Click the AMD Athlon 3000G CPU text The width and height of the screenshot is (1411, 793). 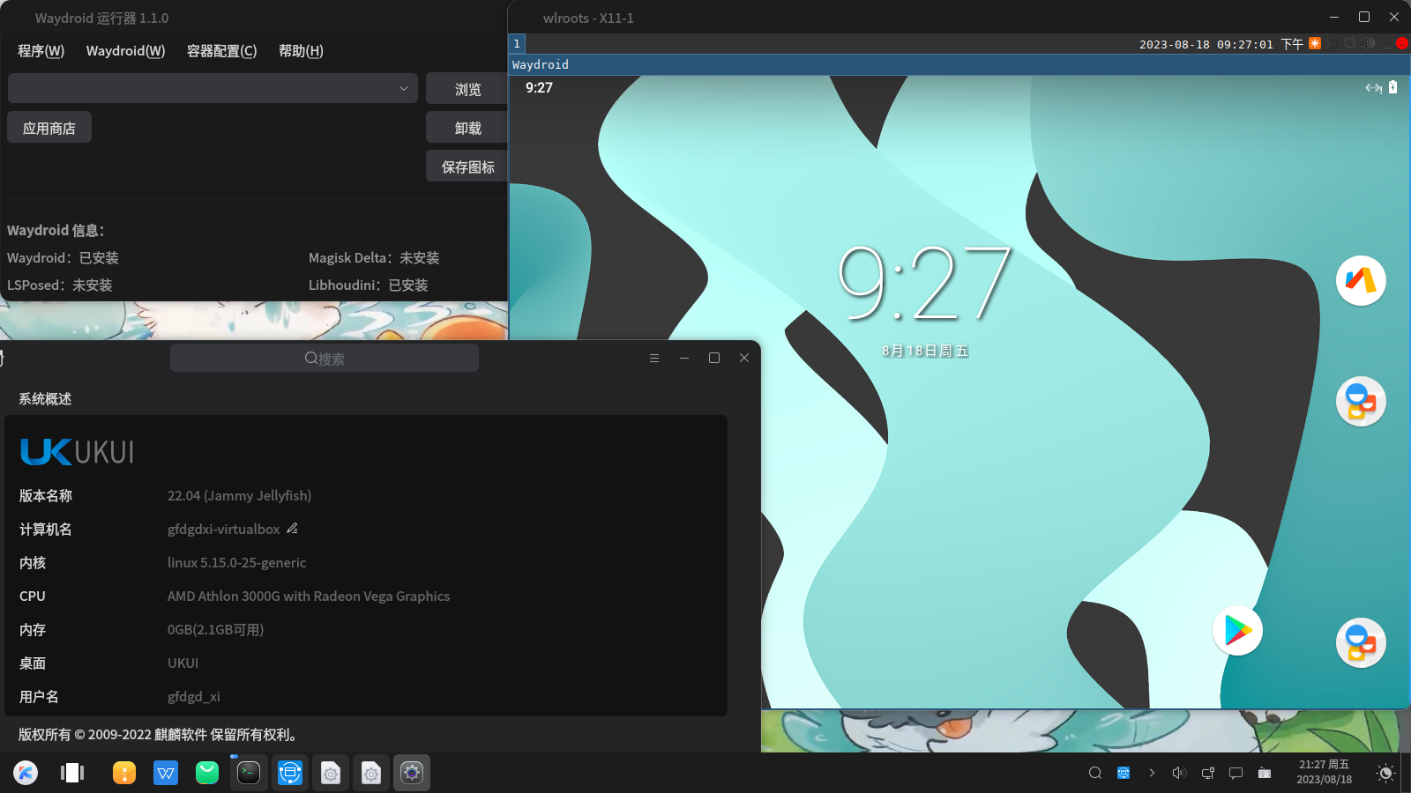click(309, 596)
